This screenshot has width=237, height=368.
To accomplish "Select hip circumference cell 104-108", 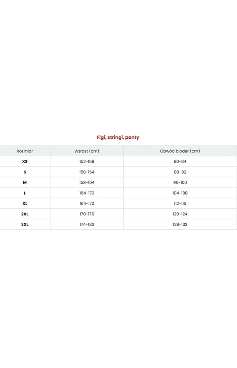I will pyautogui.click(x=180, y=193).
